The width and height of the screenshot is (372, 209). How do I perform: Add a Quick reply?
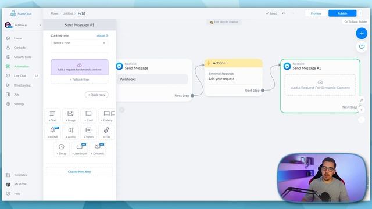coord(96,95)
